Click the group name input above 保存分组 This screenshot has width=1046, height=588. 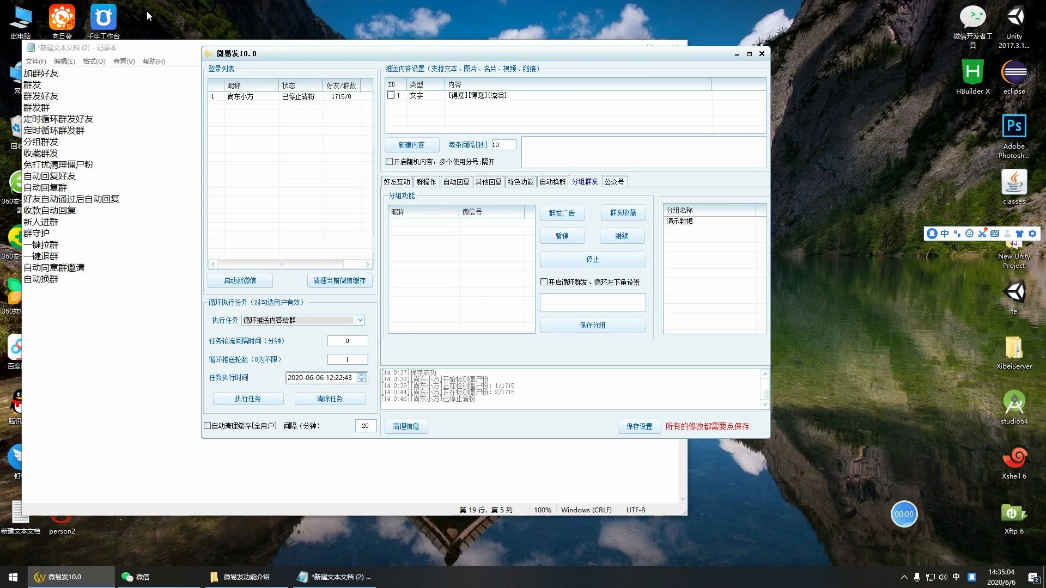tap(593, 302)
